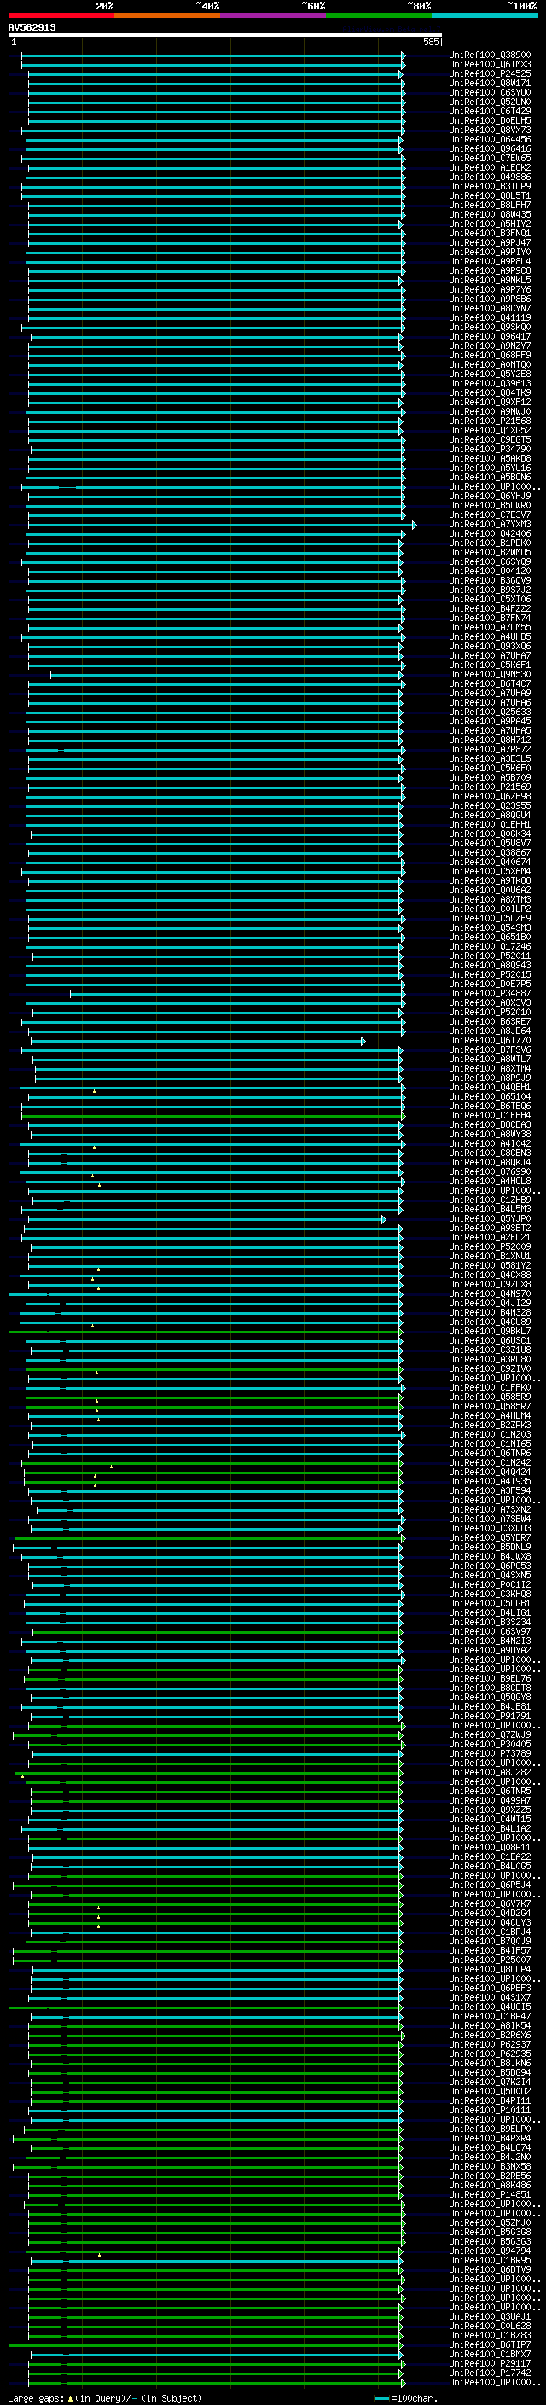This screenshot has height=2405, width=546.
Task: Select hit UniRef100_B3TLP9
Action: (490, 187)
